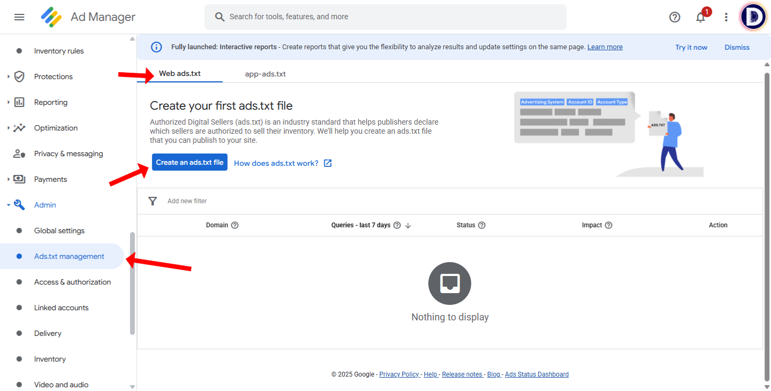Open the notifications bell

pos(700,17)
